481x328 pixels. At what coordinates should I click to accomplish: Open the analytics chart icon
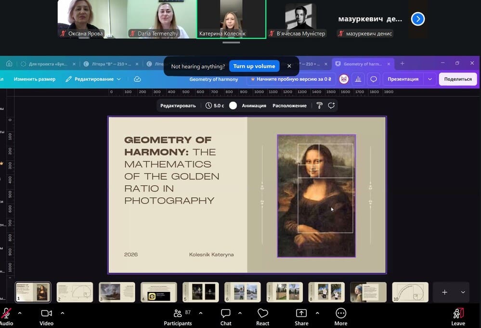point(358,79)
